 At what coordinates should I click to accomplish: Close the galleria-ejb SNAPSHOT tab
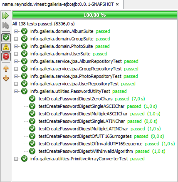(x=117, y=5)
